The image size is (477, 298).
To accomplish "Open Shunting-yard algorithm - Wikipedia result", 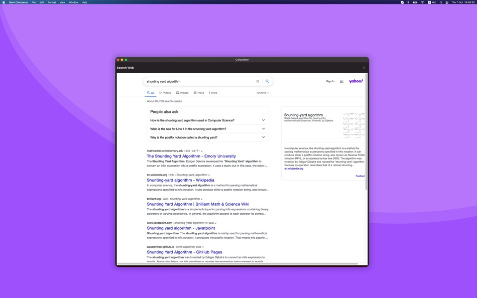I will 180,180.
